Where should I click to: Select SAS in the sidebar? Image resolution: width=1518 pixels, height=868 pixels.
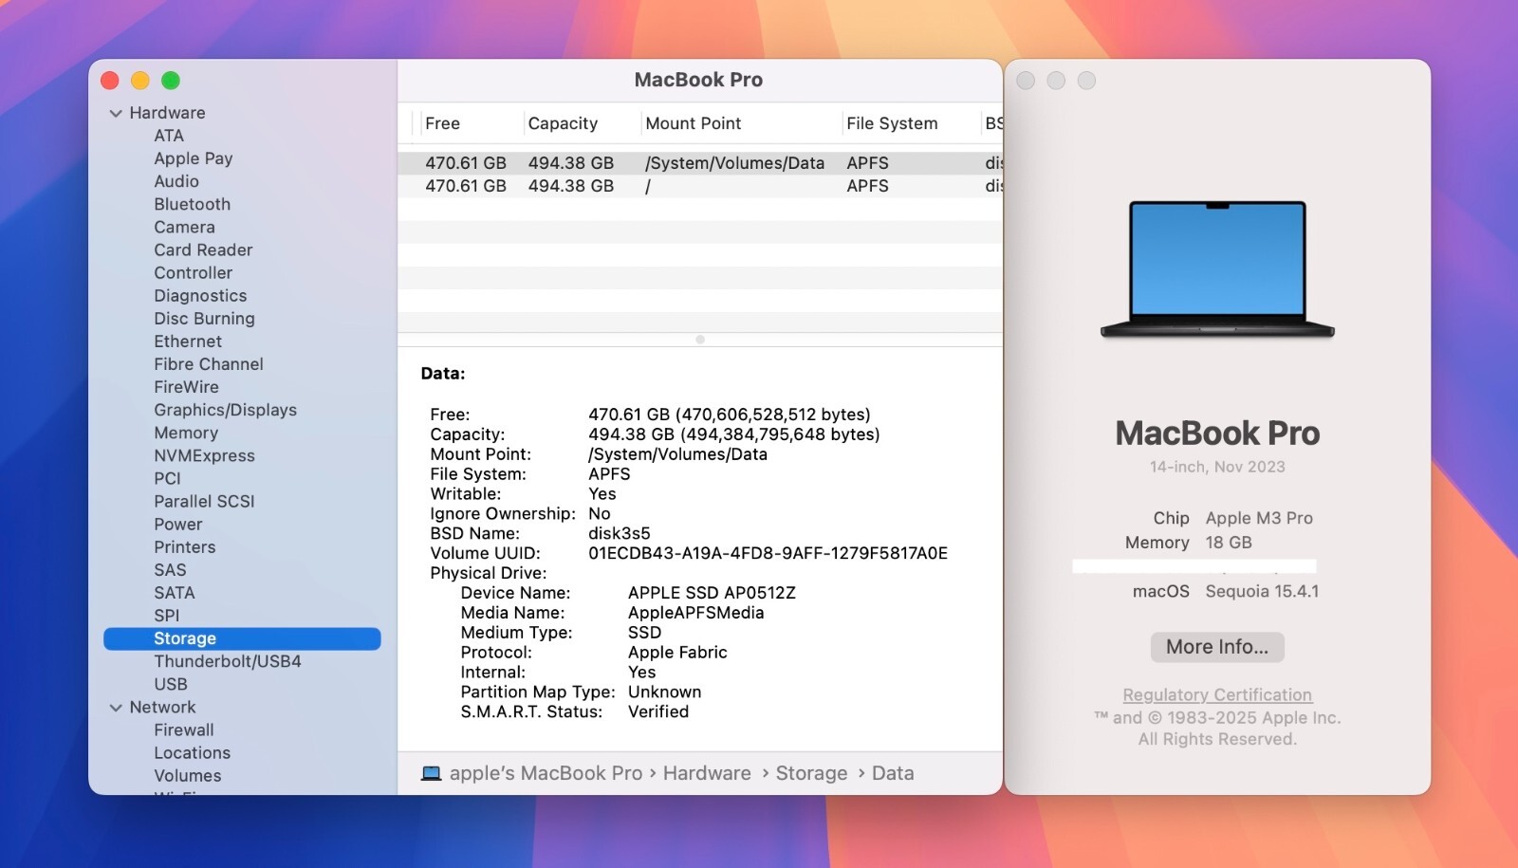[170, 570]
